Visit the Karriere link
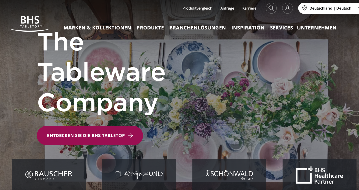Image resolution: width=359 pixels, height=190 pixels. 249,8
